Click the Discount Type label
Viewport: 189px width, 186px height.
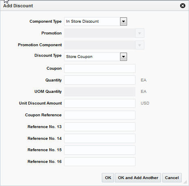[48, 56]
